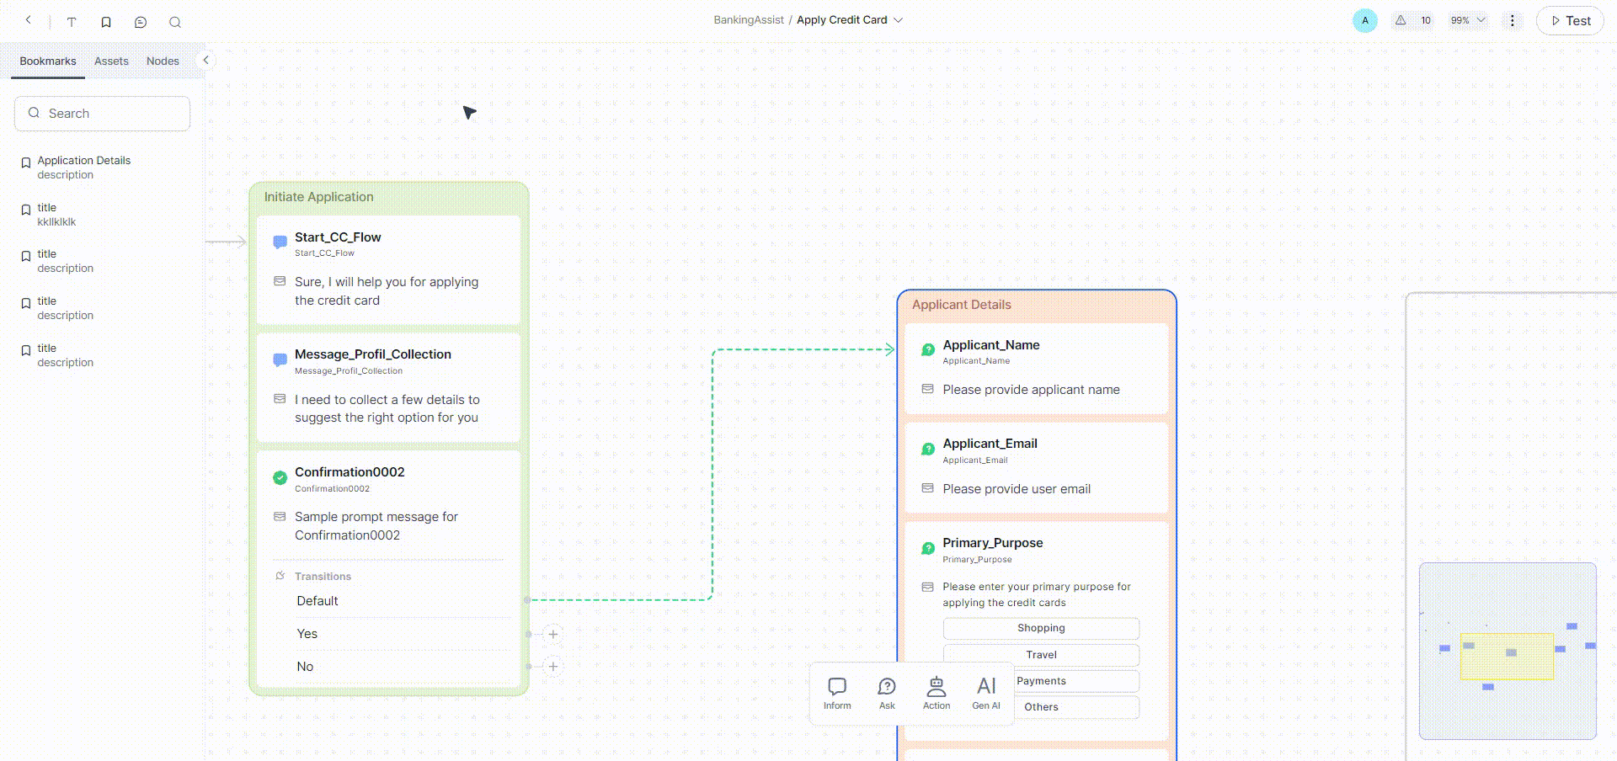Open the three-dot more options menu
Viewport: 1617px width, 761px height.
tap(1512, 20)
